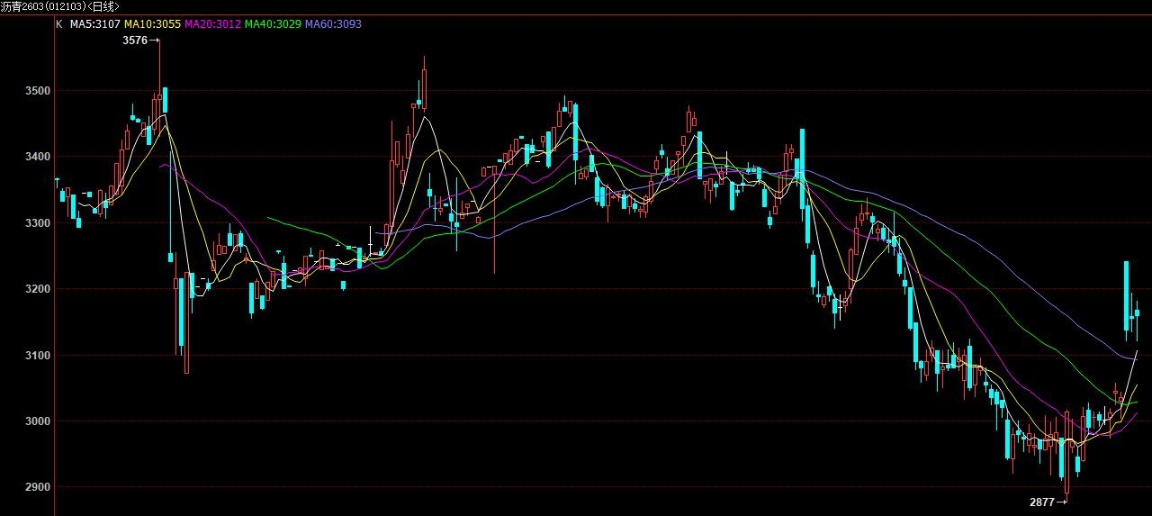The image size is (1152, 516).
Task: Click the 3576 high price marker
Action: (136, 41)
